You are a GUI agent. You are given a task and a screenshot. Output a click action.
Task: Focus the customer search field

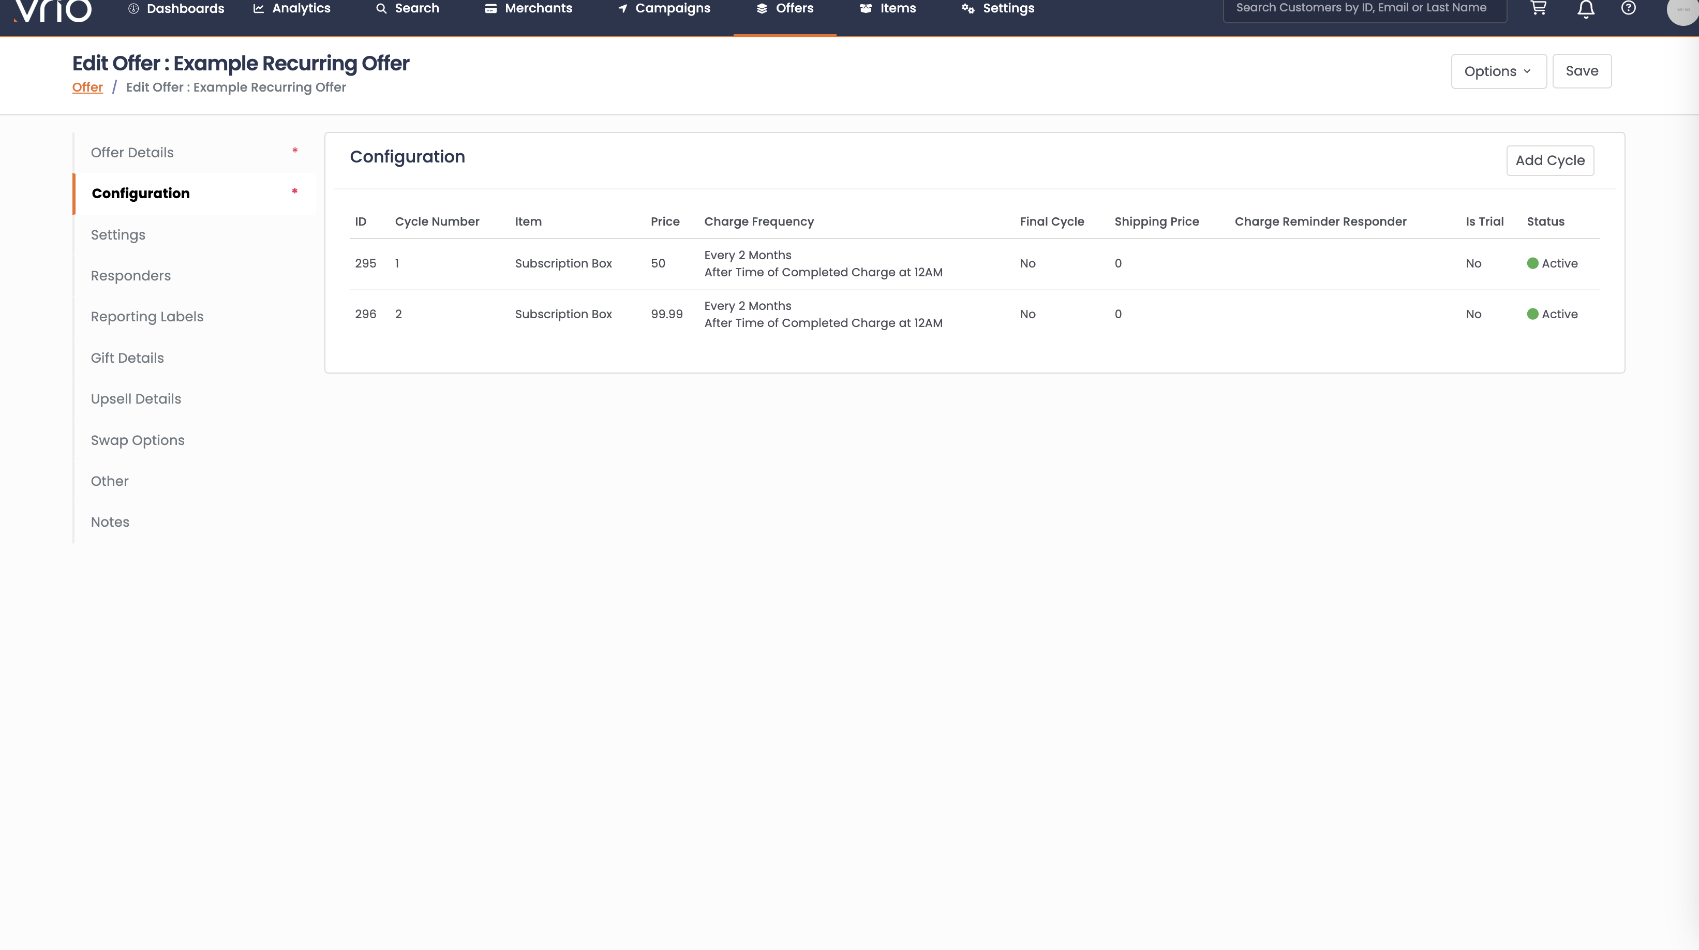click(x=1365, y=9)
